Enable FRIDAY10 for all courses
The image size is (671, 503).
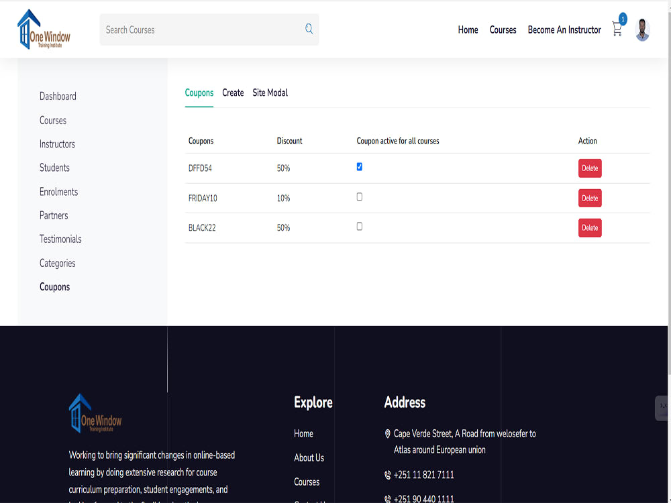[359, 196]
